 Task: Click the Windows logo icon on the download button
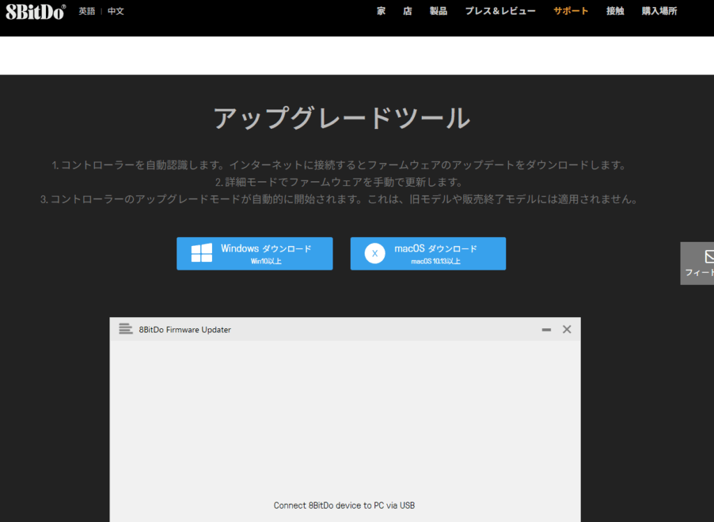(x=202, y=253)
